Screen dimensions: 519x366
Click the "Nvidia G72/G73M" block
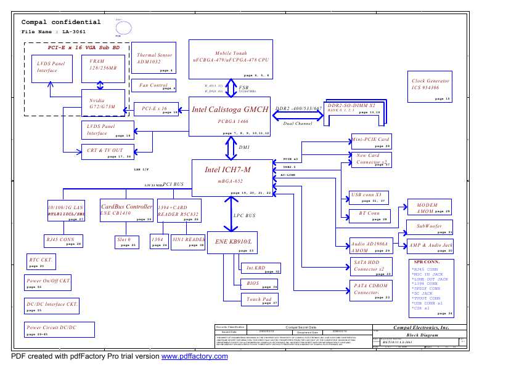click(104, 103)
